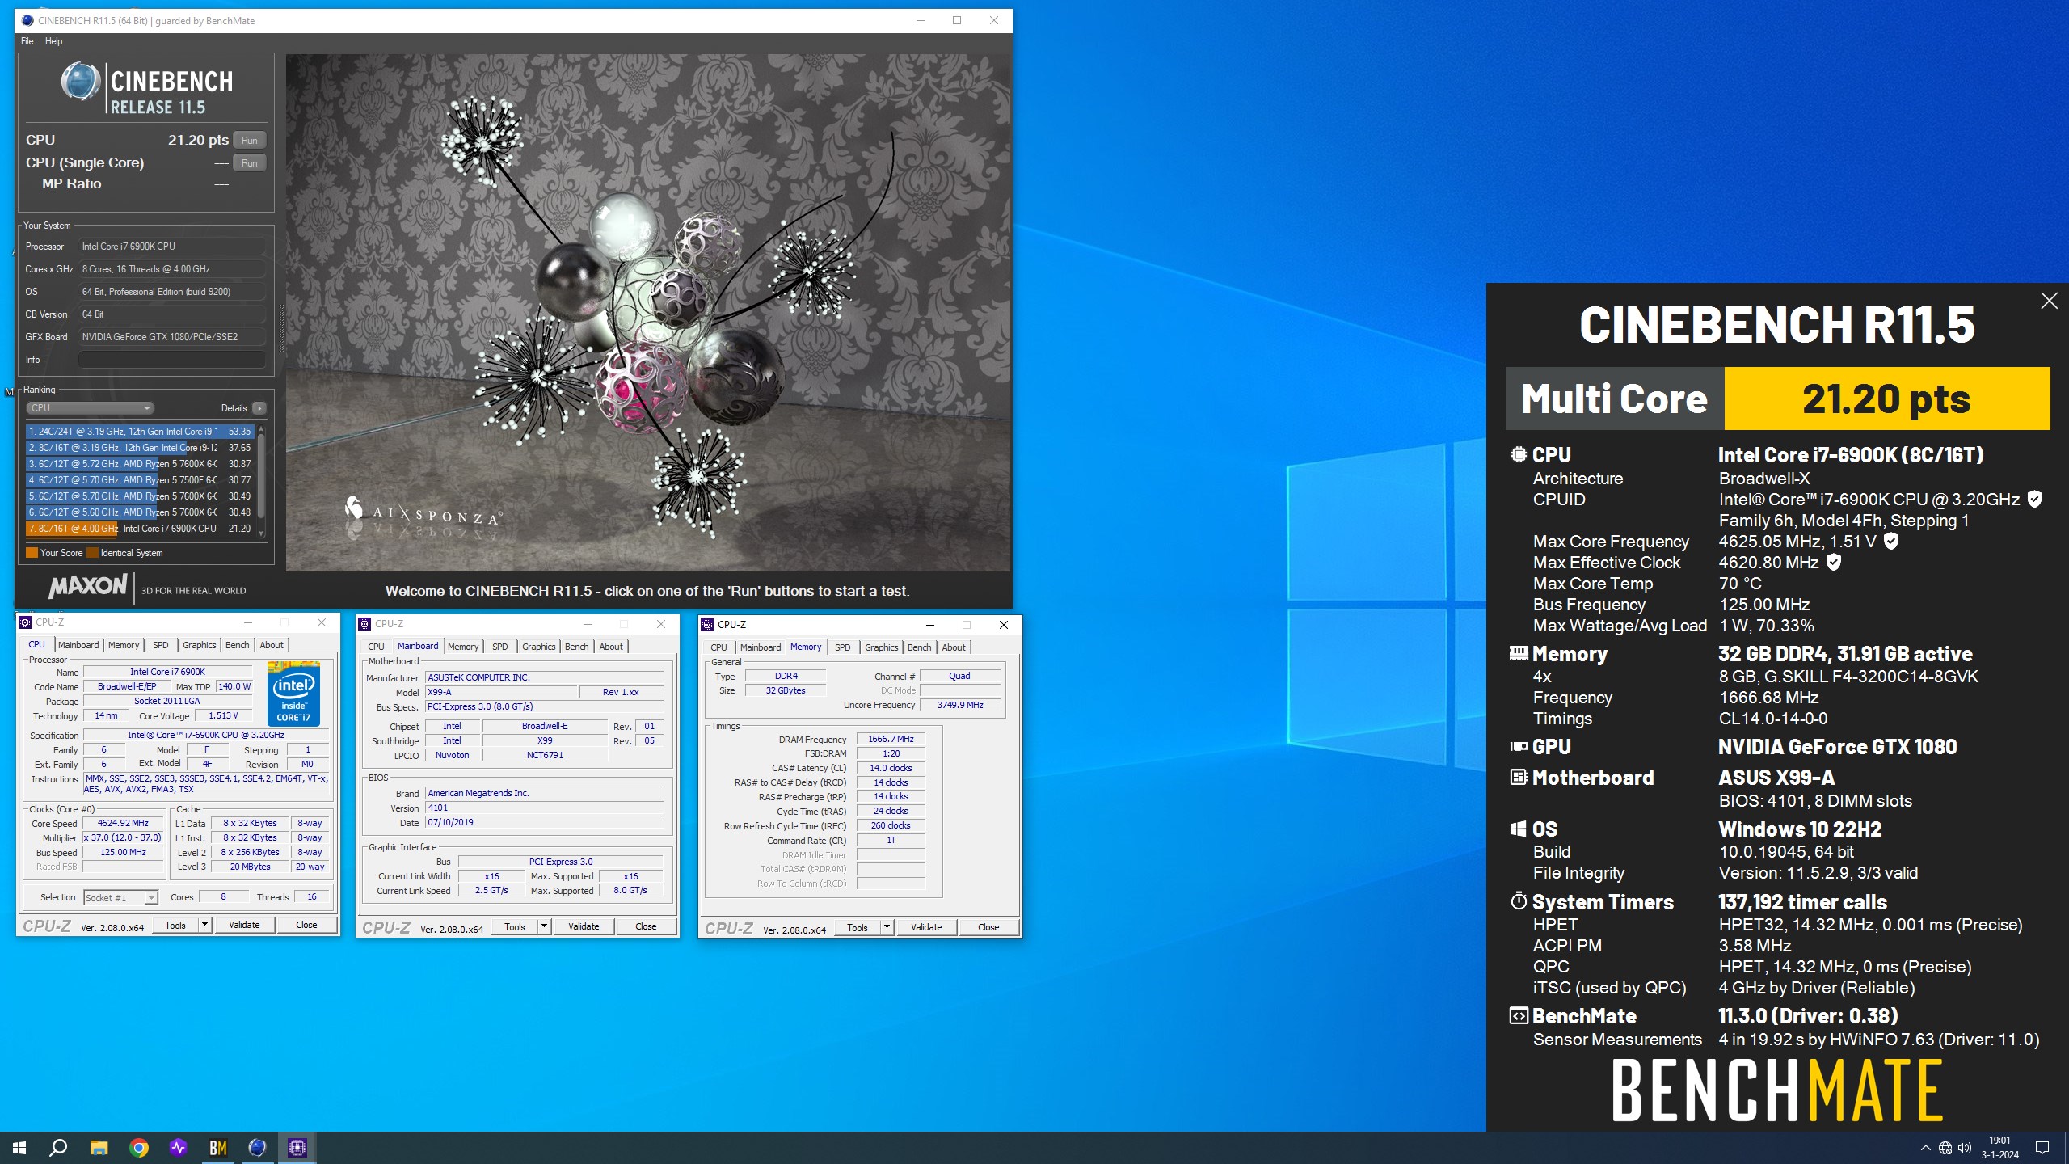Switch to Mainboard tab in the CPU-Z CPU window

78,645
